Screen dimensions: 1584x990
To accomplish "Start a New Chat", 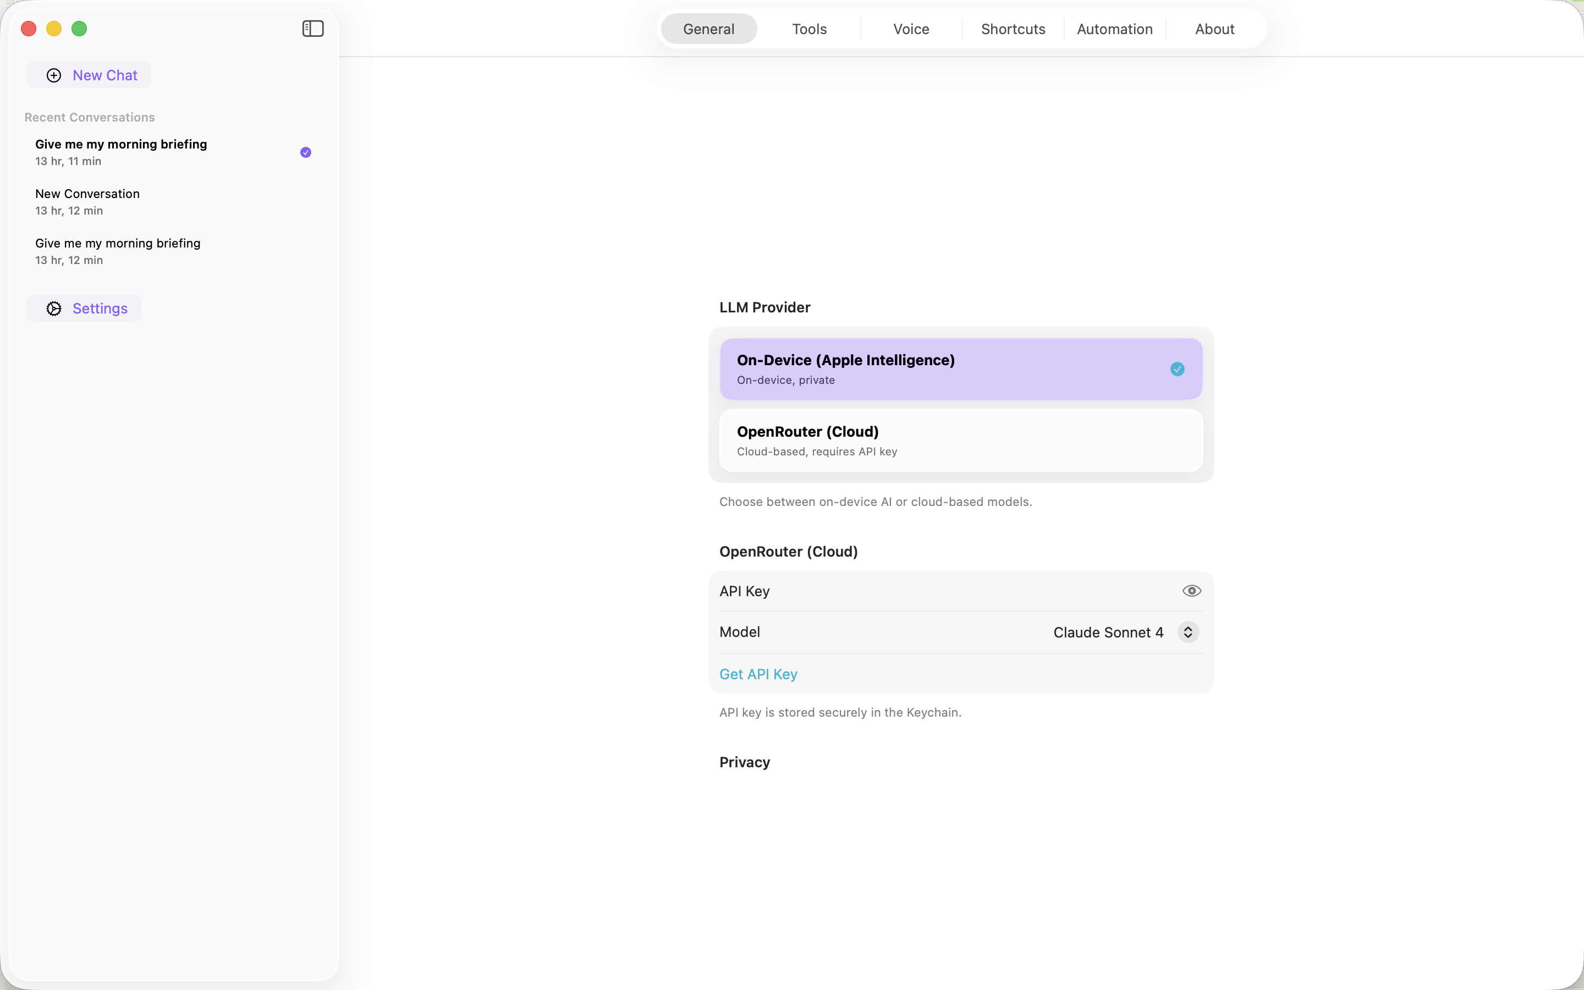I will click(105, 75).
